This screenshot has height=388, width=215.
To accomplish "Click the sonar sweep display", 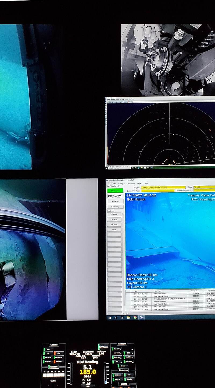I will [161, 134].
